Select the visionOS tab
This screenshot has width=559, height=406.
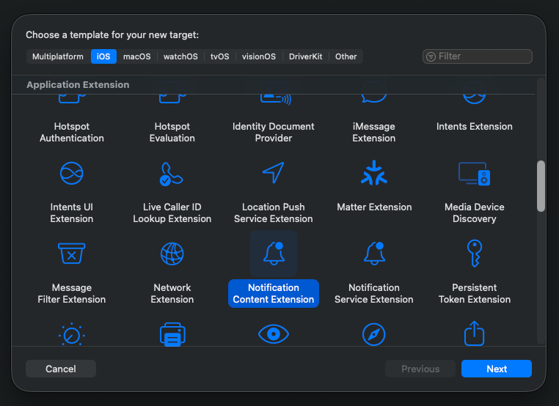[259, 56]
